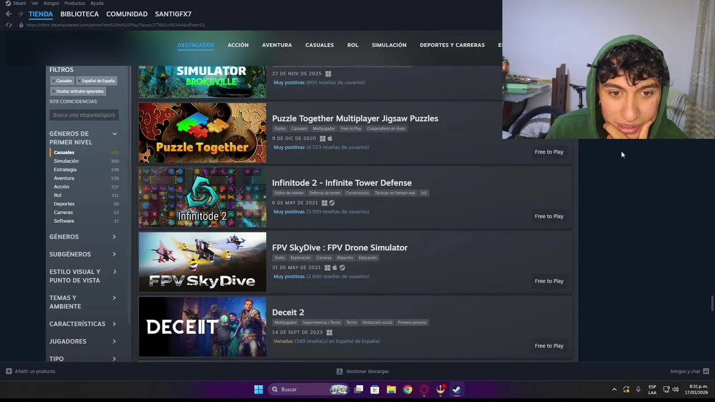The image size is (715, 402).
Task: Open Puzzle Together Multiplayer Jigsaw Puzzles title
Action: (355, 118)
